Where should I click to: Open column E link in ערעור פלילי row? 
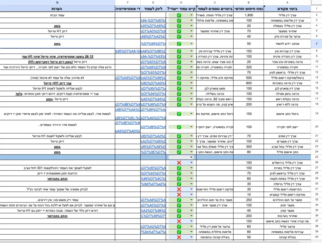click(x=153, y=227)
